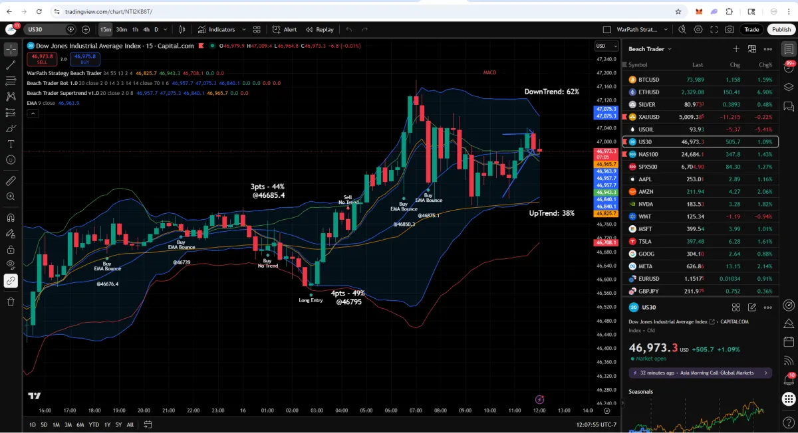Open the object tree layers icon

click(x=789, y=87)
